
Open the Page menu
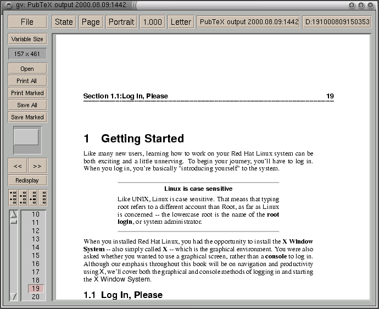click(x=91, y=22)
